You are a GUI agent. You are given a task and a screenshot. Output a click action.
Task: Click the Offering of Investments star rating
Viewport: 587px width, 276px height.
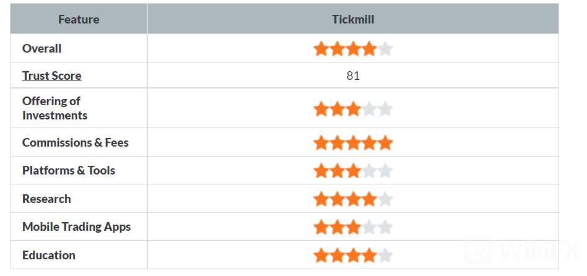353,109
